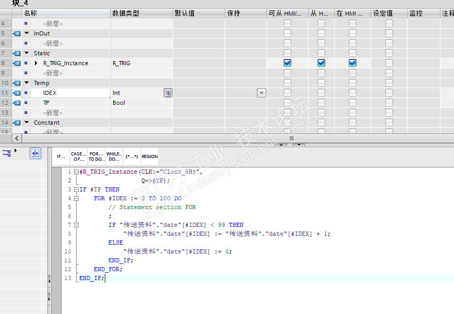The image size is (454, 314).
Task: Collapse the IF #TP fold at line 3
Action: [x=76, y=189]
